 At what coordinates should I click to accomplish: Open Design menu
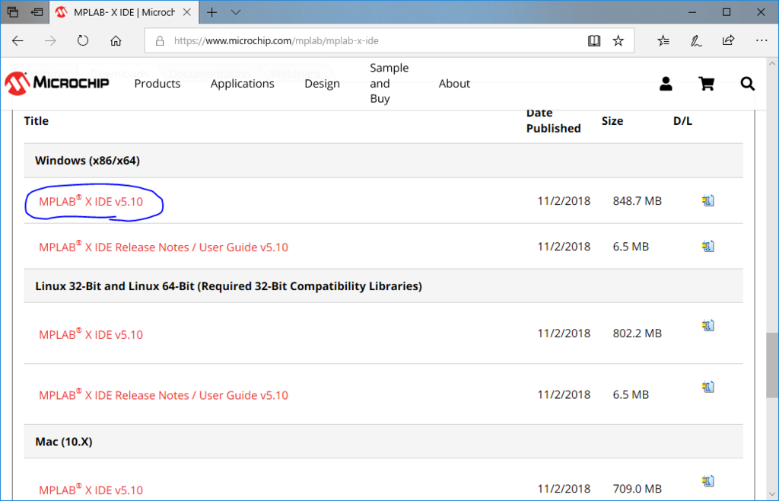322,84
